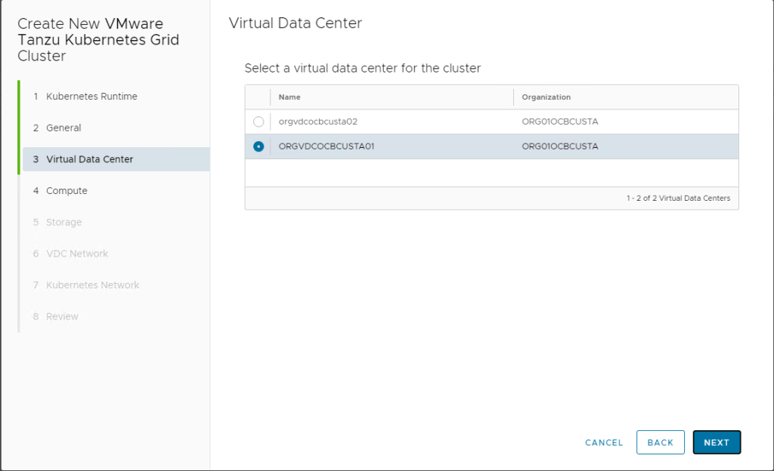774x471 pixels.
Task: Select the orgvdcocbcusta02 radio button
Action: click(x=259, y=122)
